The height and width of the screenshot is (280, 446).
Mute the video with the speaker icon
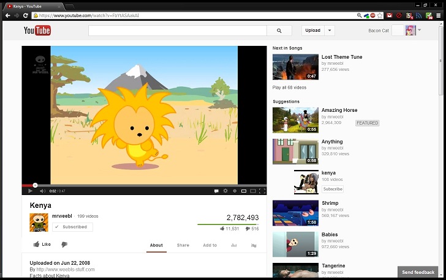click(x=43, y=191)
